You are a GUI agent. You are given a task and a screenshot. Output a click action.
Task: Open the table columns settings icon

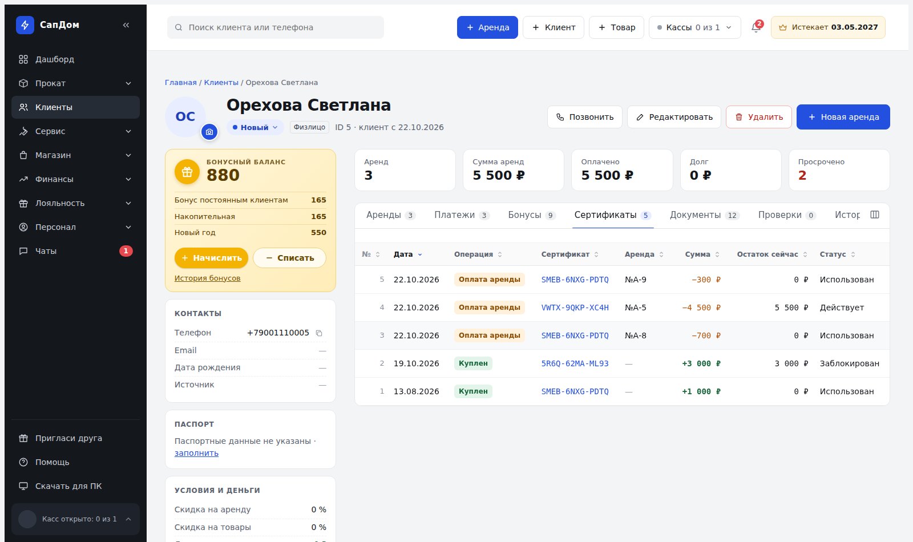pos(875,215)
